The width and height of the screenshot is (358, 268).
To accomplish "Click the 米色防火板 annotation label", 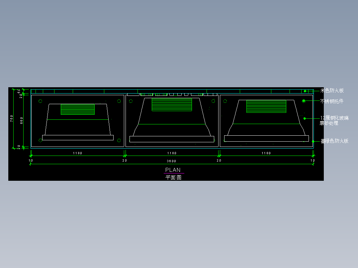I will coord(332,91).
